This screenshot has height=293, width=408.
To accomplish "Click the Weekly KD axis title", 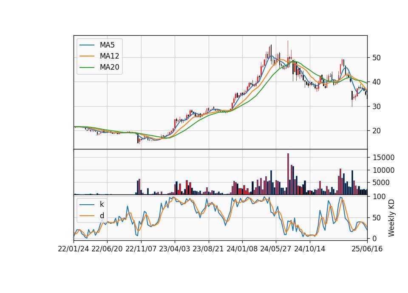I will pyautogui.click(x=391, y=218).
